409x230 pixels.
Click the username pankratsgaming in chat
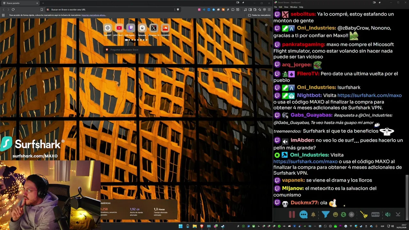[x=304, y=44]
